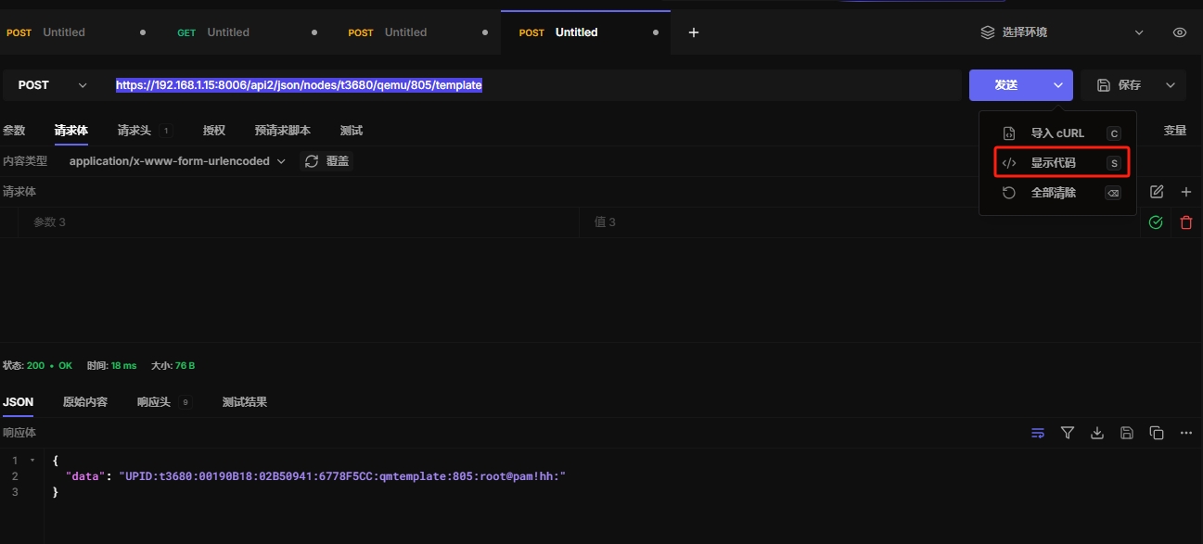Click the filter response icon

click(x=1068, y=433)
